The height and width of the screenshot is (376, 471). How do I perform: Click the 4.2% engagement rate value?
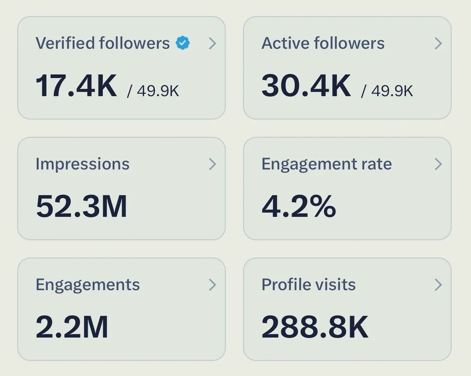click(x=299, y=207)
